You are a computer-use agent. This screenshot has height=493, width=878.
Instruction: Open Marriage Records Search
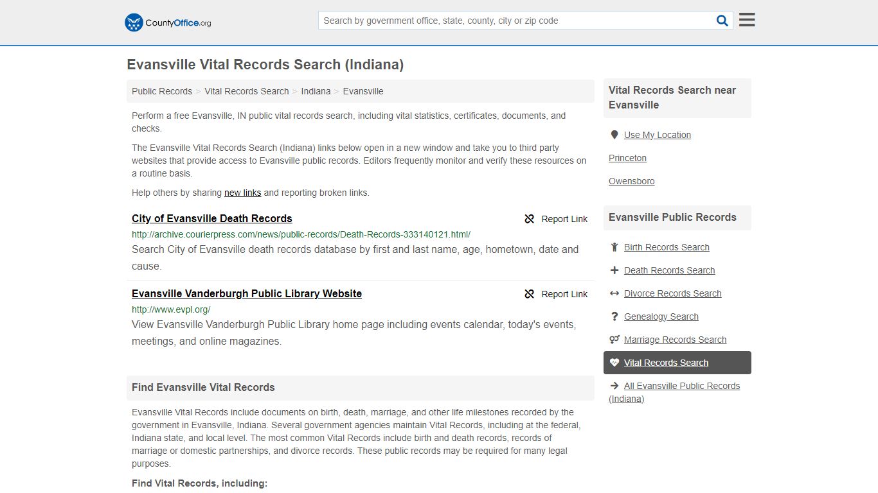click(675, 340)
